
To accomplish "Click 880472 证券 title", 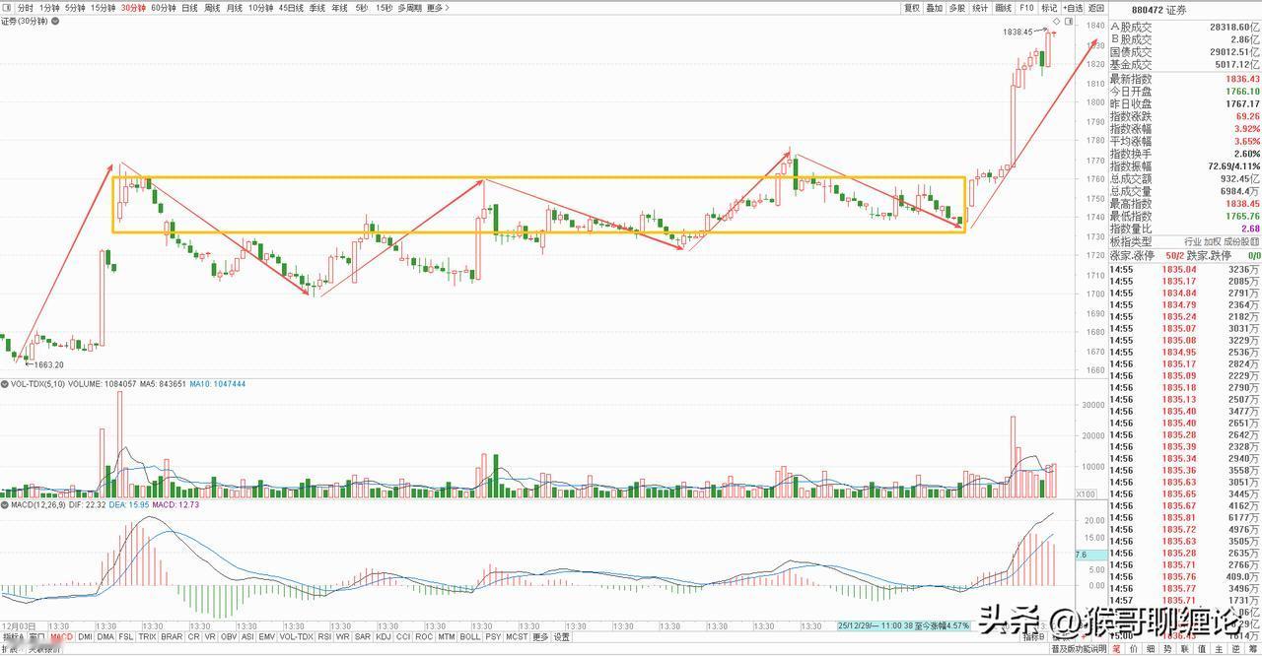I will point(1159,10).
